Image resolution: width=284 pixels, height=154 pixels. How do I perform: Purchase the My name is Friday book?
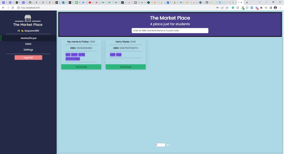81,67
